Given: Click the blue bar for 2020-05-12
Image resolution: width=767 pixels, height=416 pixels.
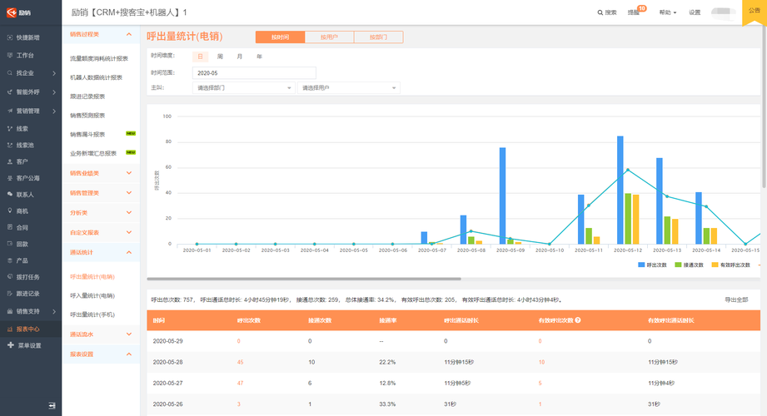Looking at the screenshot, I should (620, 191).
